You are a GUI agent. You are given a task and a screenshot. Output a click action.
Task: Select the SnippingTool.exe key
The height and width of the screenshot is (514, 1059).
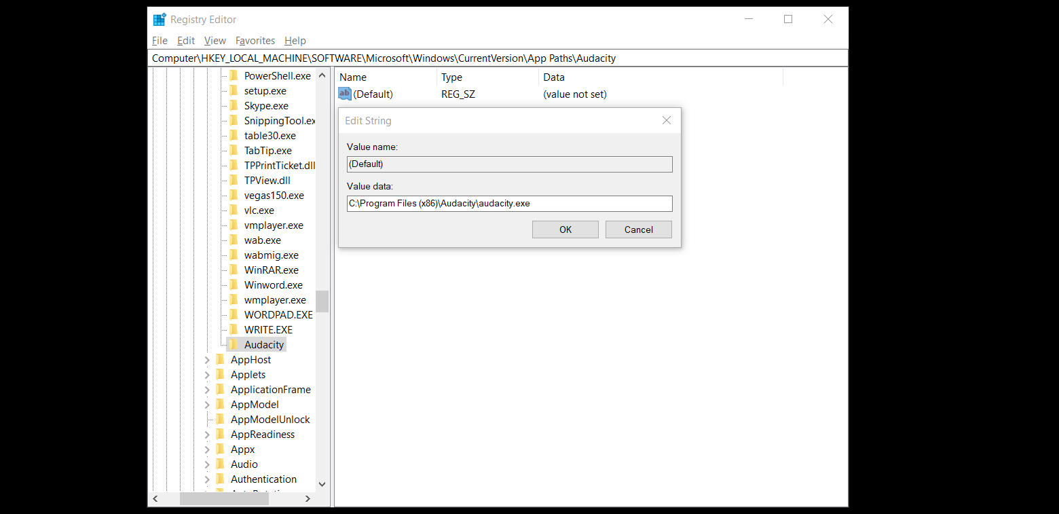[280, 120]
